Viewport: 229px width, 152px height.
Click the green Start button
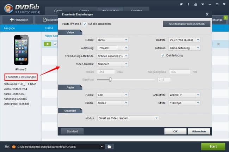(213, 146)
